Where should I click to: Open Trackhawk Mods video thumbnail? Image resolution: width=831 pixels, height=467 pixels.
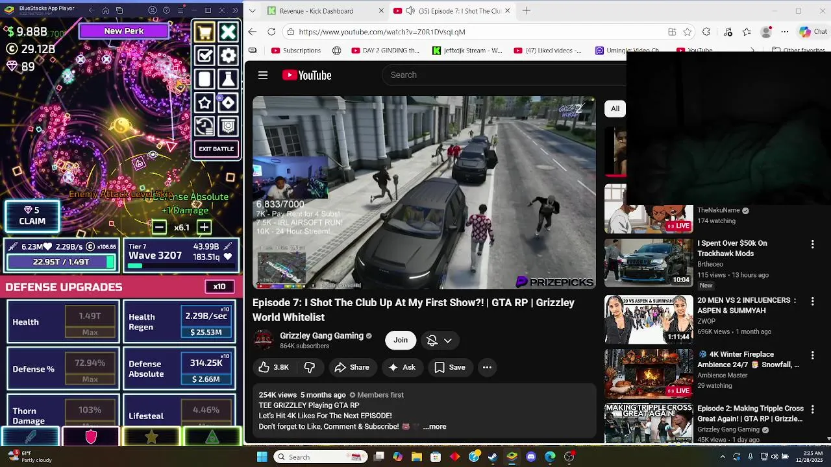pyautogui.click(x=649, y=263)
